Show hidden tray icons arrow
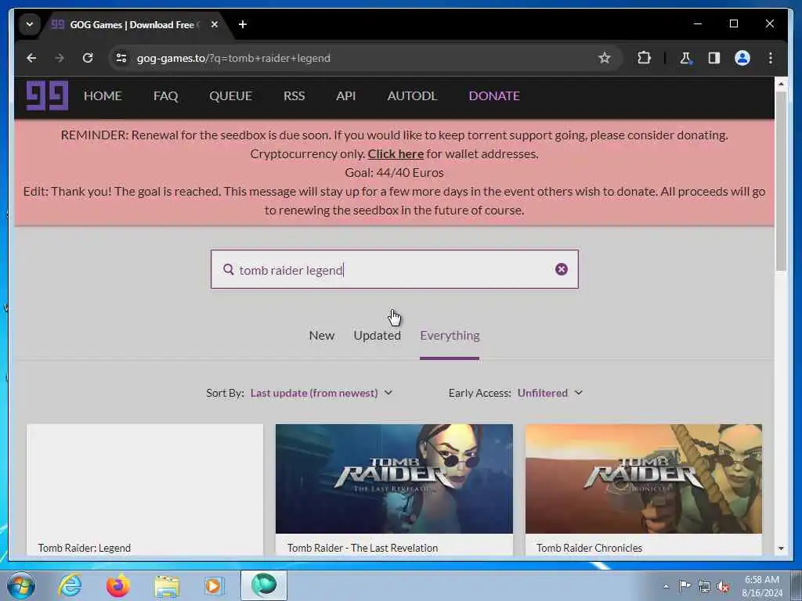Screen dimensions: 802x601 point(666,586)
